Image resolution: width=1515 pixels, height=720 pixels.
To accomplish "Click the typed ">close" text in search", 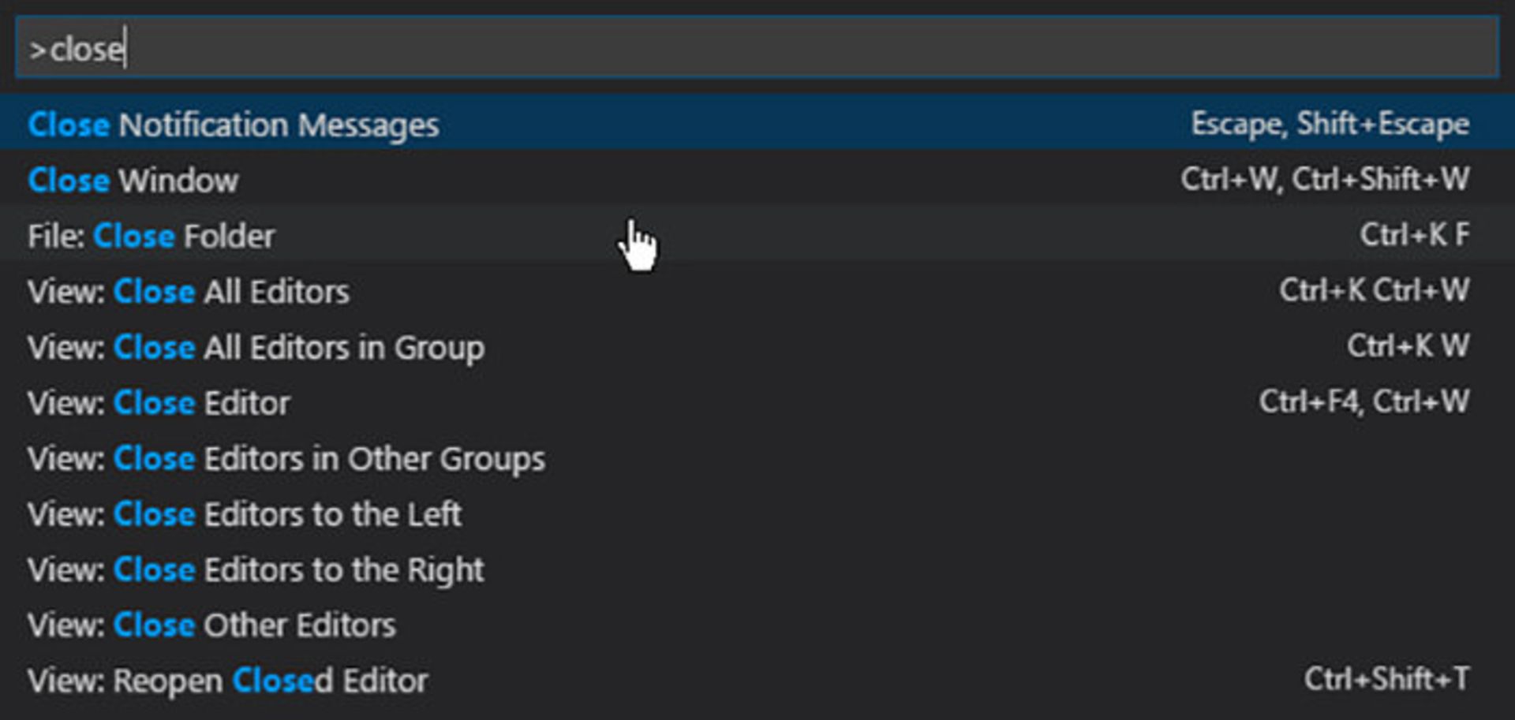I will coord(77,49).
